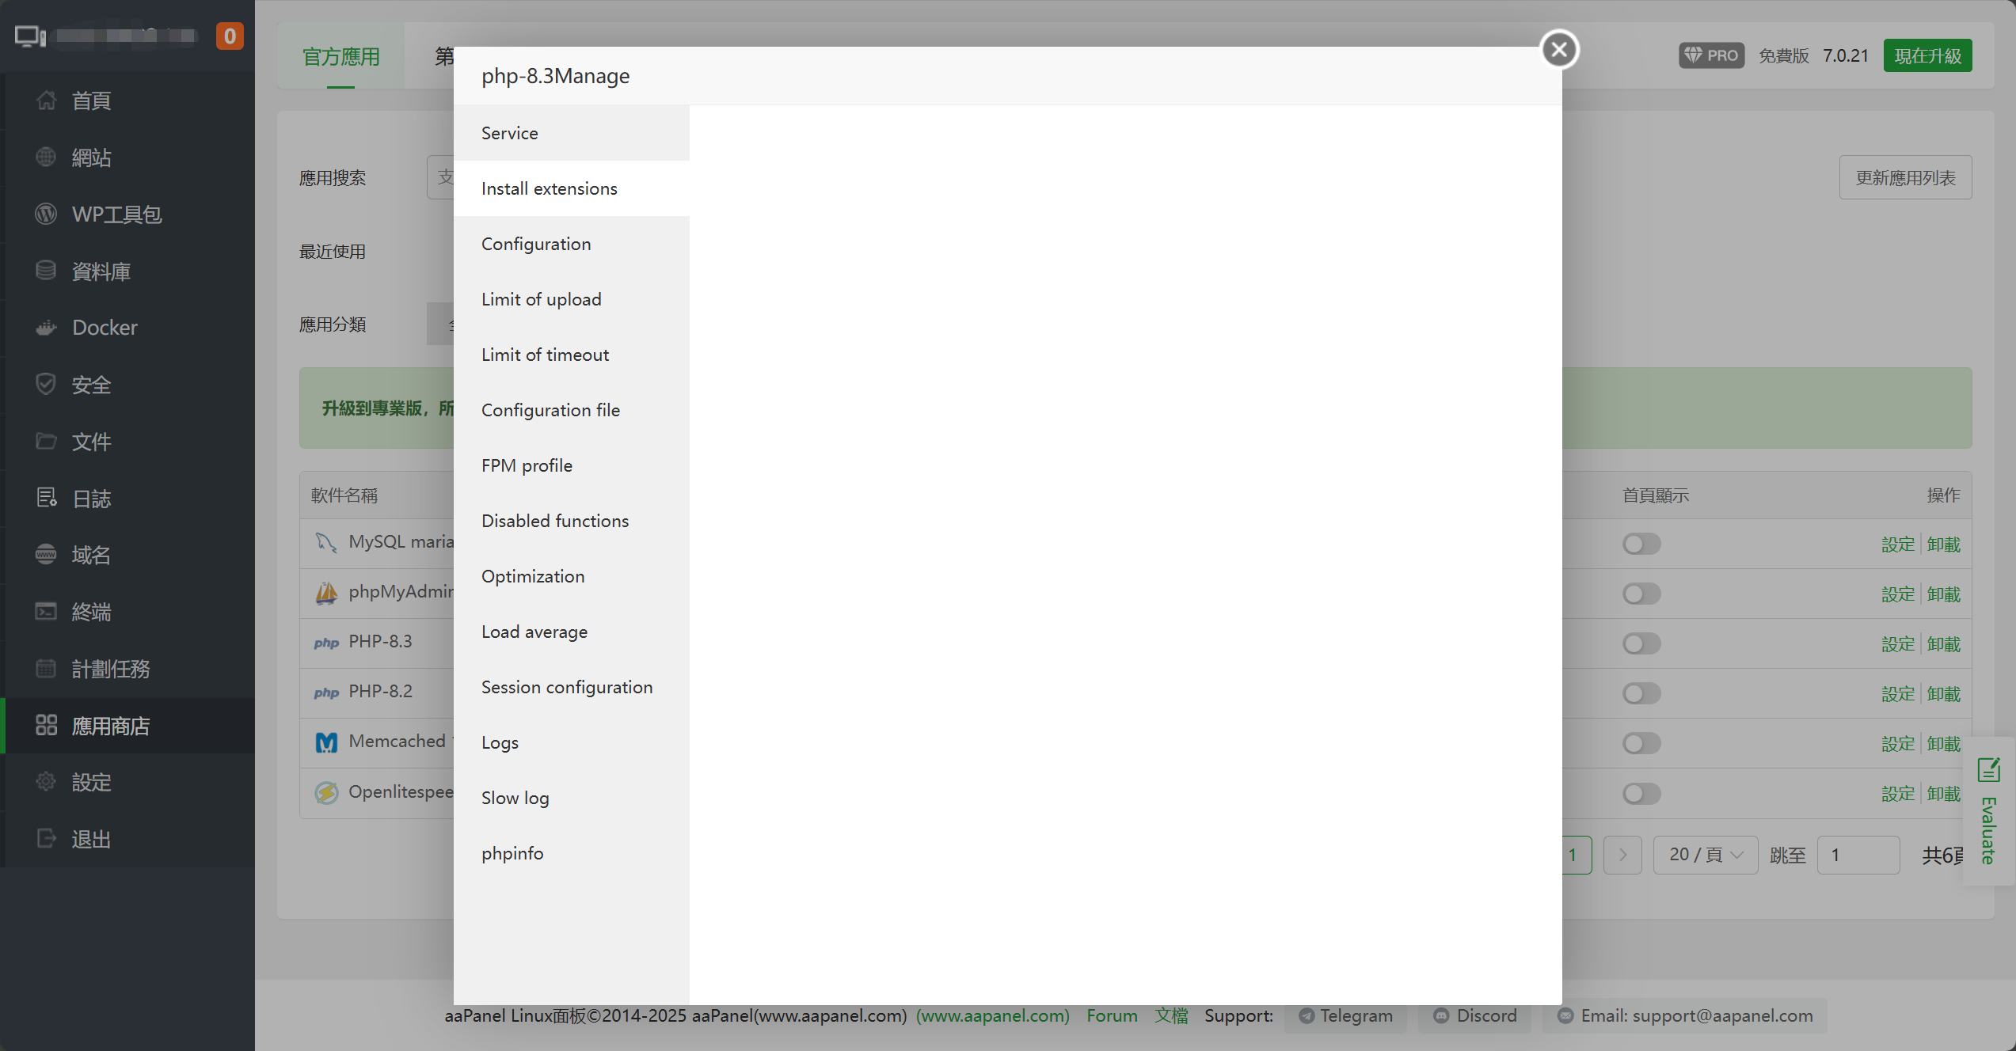Screen dimensions: 2016x1051
Task: Click the 資料庫 database icon
Action: pyautogui.click(x=46, y=271)
